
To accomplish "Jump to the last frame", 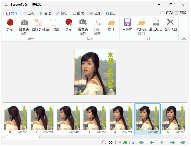I will [x=182, y=142].
